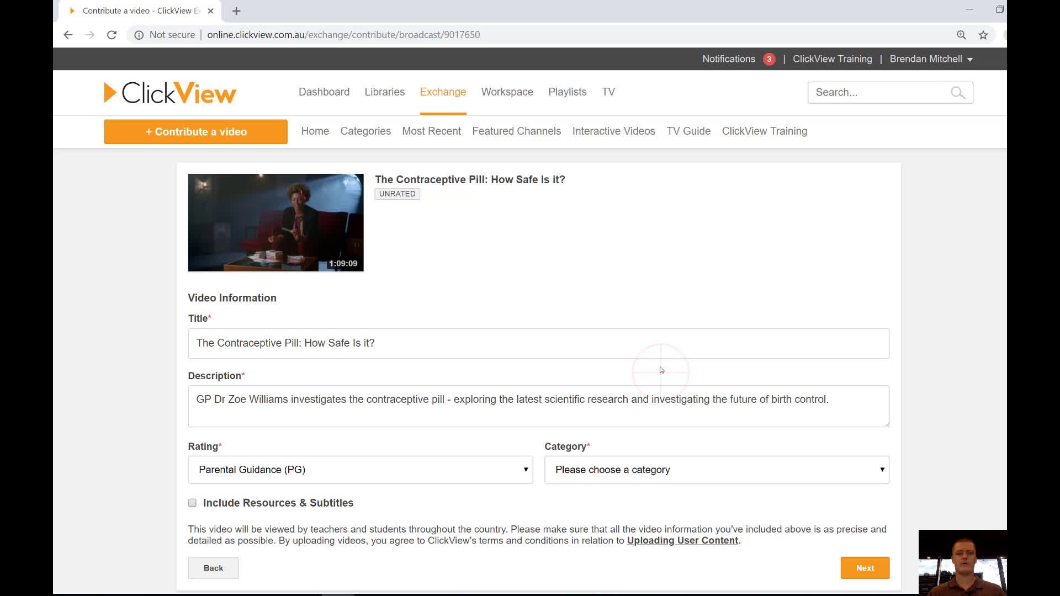Image resolution: width=1060 pixels, height=596 pixels.
Task: Open the TV Guide
Action: pos(688,131)
